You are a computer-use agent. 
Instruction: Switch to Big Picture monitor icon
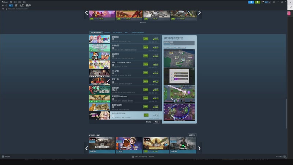274,2
